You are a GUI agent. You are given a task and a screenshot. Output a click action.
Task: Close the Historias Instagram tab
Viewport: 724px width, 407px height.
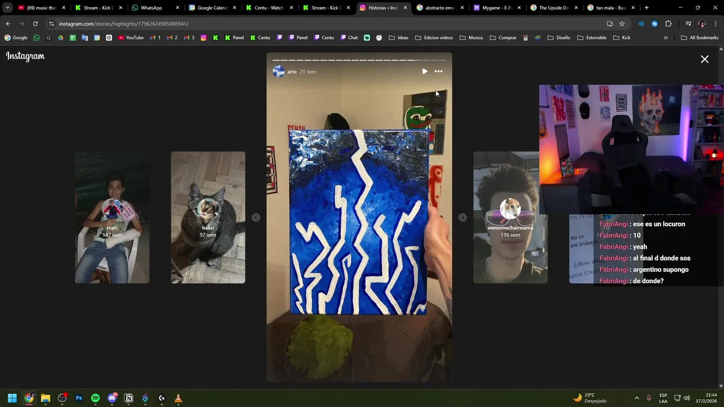[x=405, y=8]
